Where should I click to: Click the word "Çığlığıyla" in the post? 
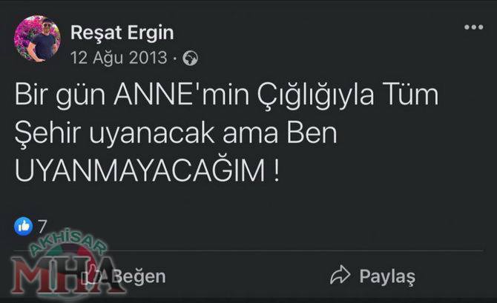coord(315,96)
